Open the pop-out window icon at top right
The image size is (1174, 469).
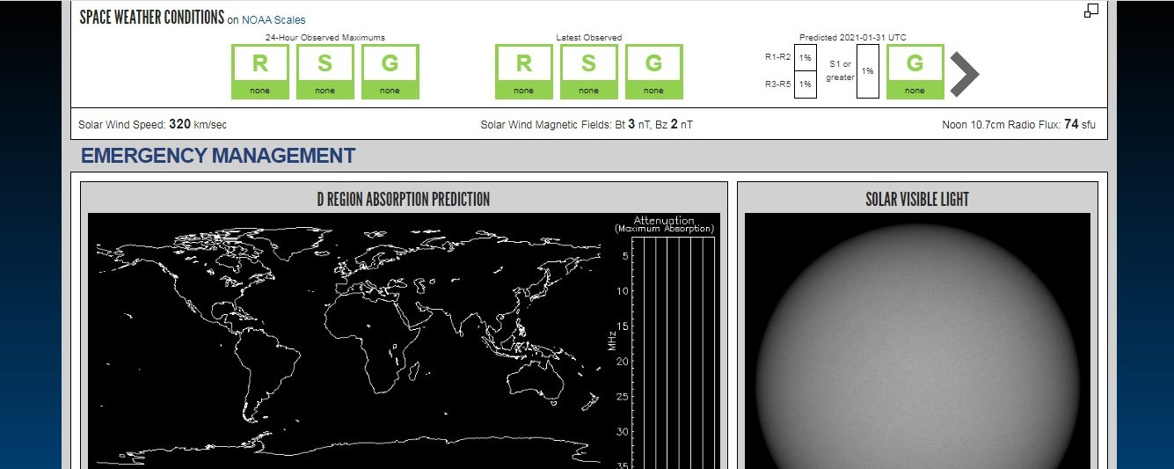click(1090, 11)
